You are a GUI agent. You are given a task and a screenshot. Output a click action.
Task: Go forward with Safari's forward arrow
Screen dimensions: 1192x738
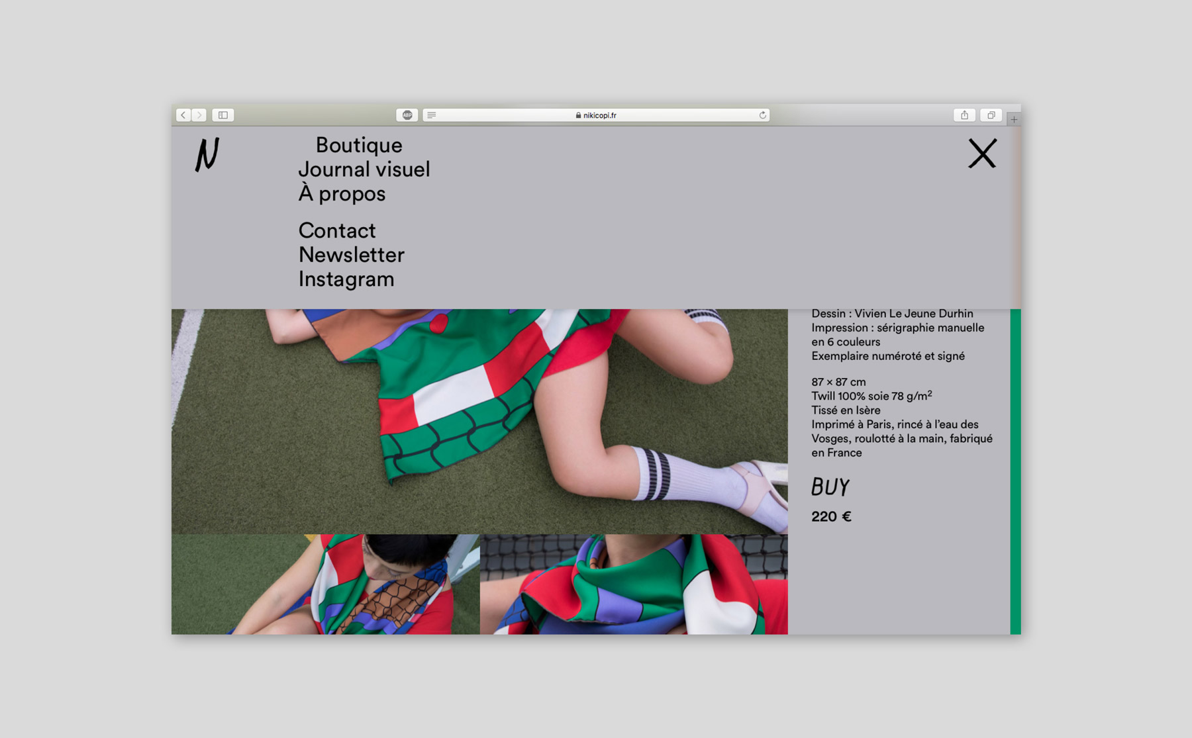tap(199, 115)
